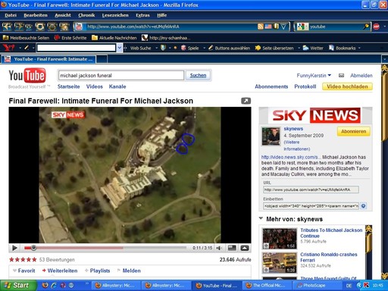This screenshot has height=291, width=388.
Task: Open the YouTube inbox envelope icon
Action: pos(341,75)
